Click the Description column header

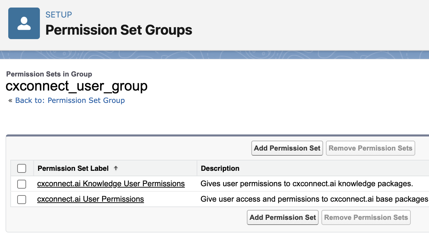[220, 168]
